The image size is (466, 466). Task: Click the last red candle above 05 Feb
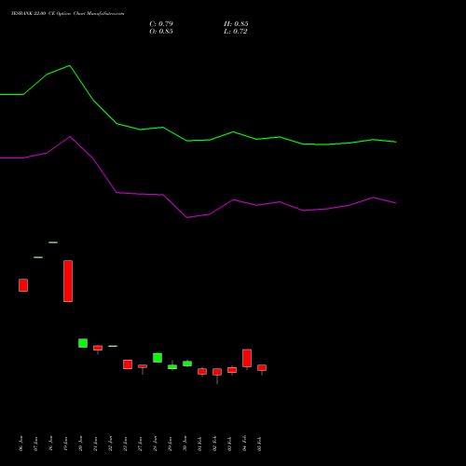point(262,368)
